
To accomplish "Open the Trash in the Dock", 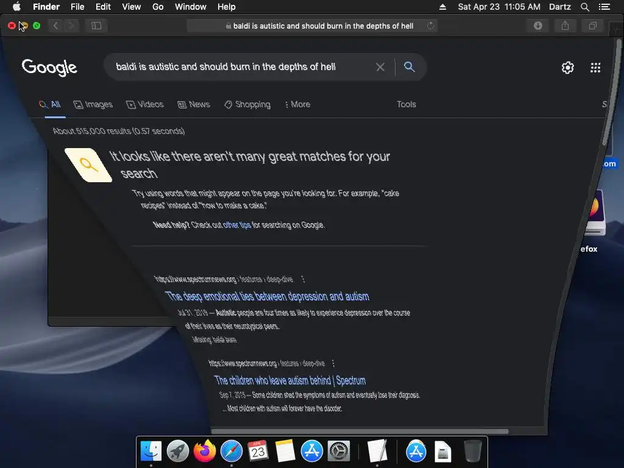I will pyautogui.click(x=473, y=452).
